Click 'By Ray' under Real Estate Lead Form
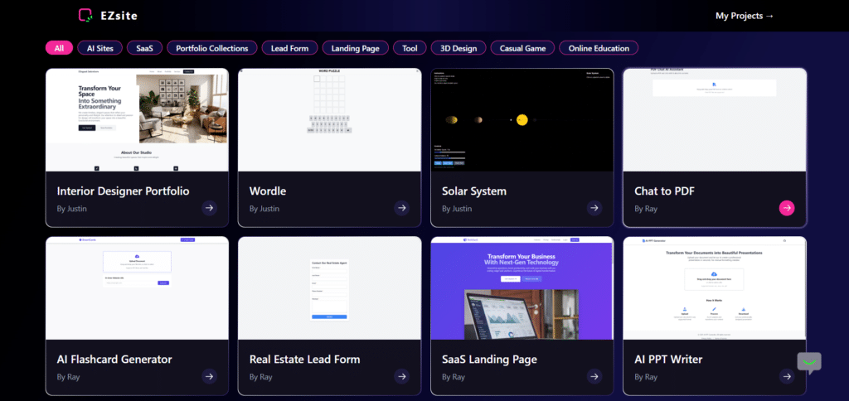The image size is (849, 401). pyautogui.click(x=260, y=377)
